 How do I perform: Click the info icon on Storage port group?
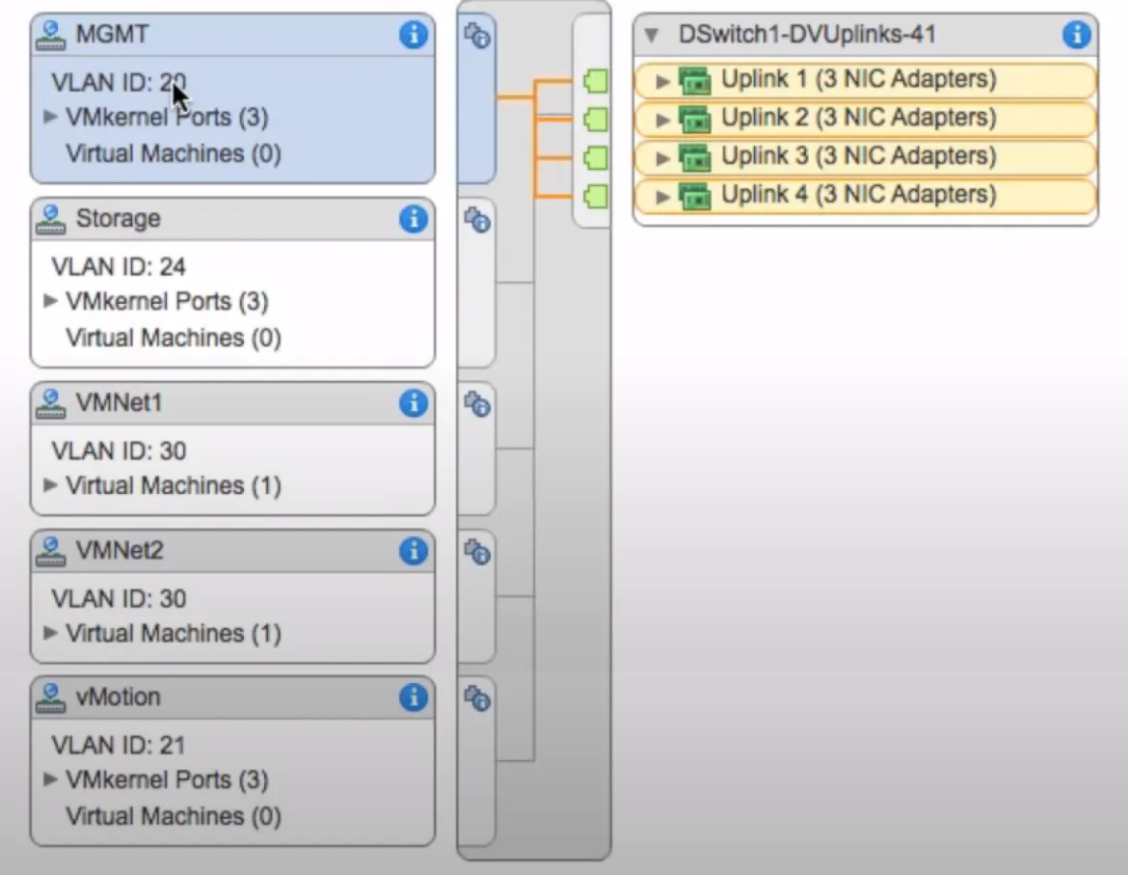pos(413,219)
